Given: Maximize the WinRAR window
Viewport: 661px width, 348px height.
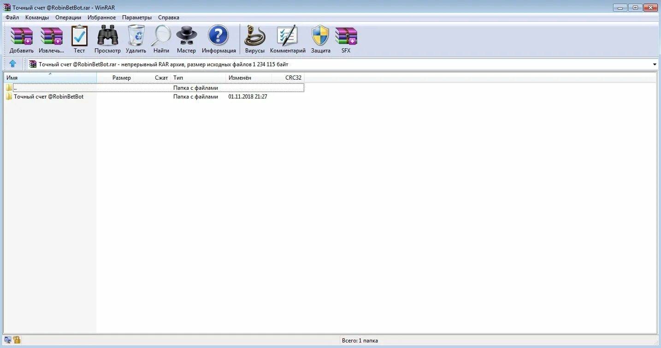Looking at the screenshot, I should click(635, 7).
